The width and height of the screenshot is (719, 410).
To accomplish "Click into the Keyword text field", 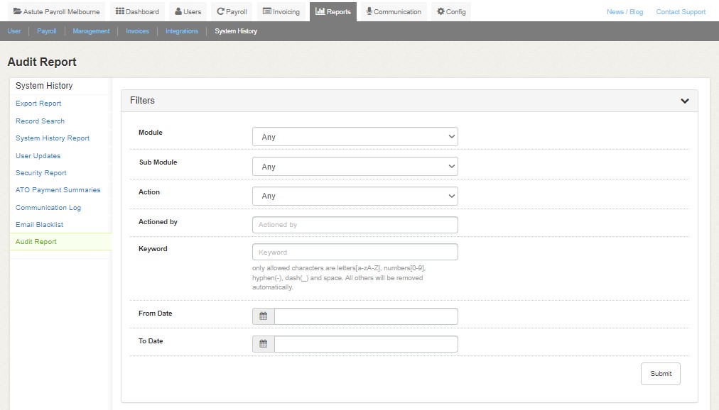I will click(x=355, y=252).
